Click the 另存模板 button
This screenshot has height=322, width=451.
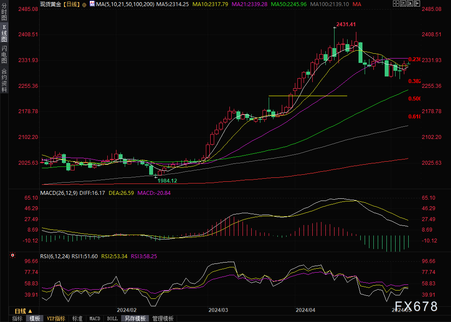point(134,319)
